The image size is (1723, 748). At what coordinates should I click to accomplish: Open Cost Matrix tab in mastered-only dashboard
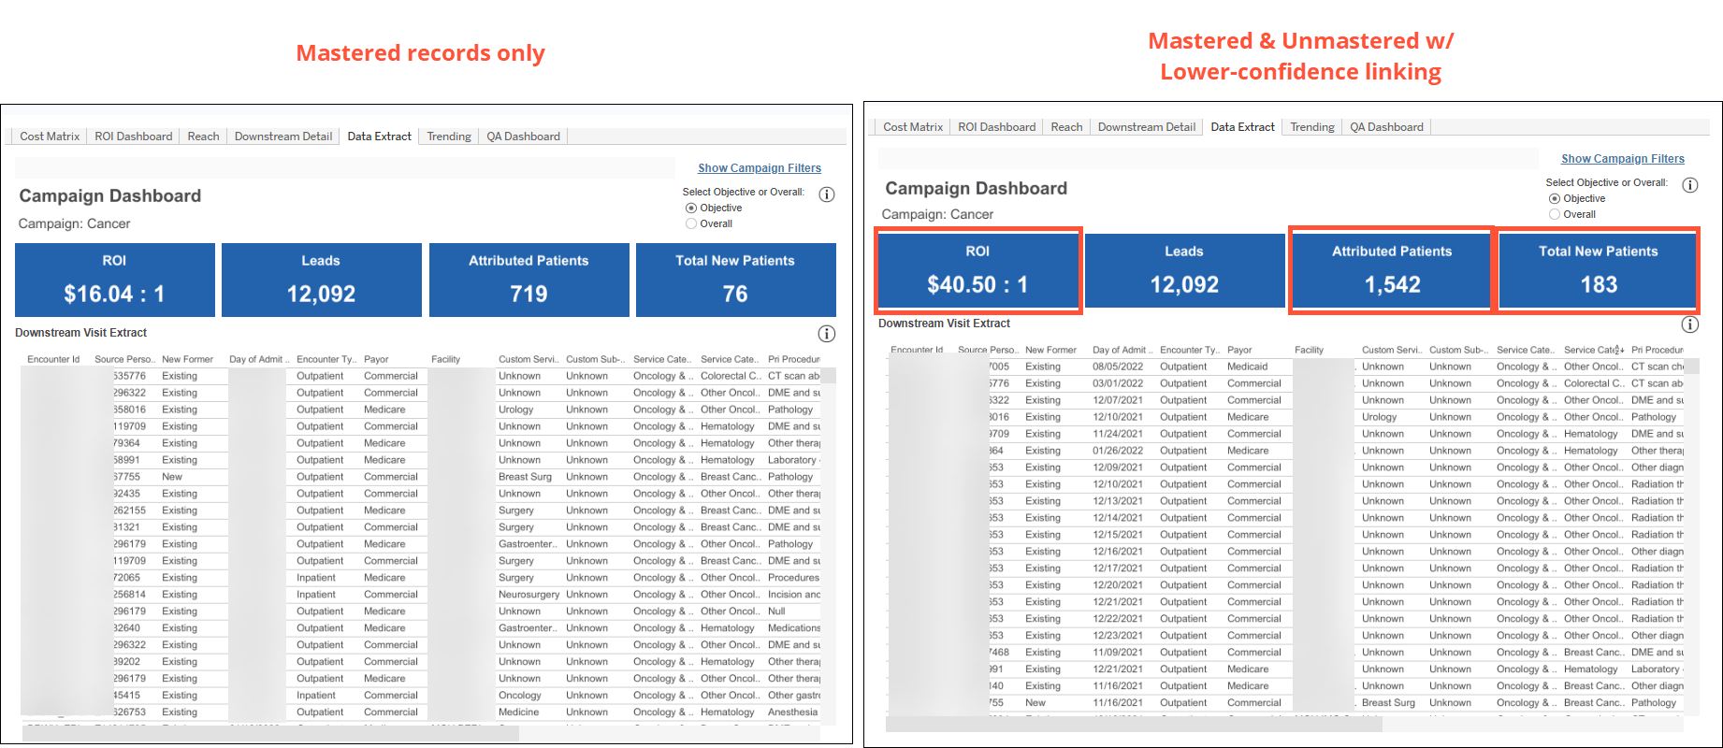(50, 137)
